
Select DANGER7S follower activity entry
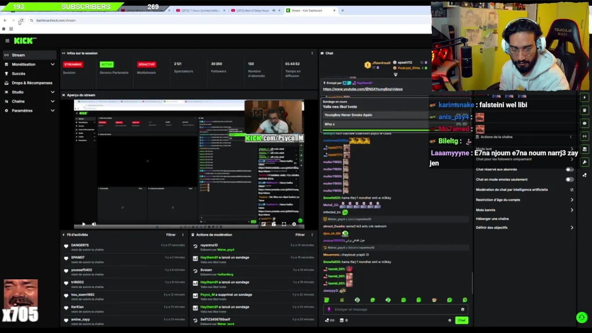click(124, 247)
